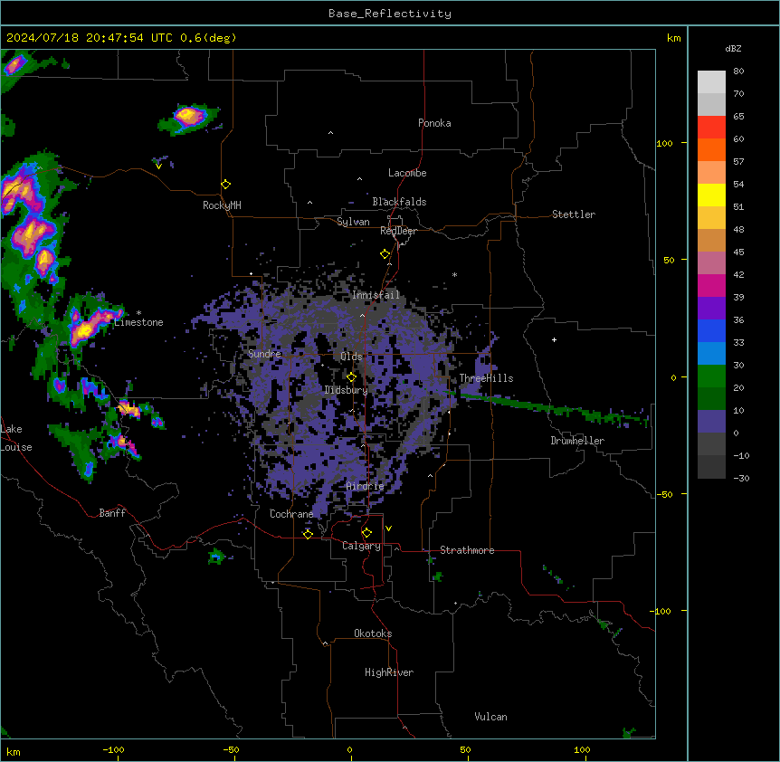The width and height of the screenshot is (780, 762).
Task: Select the yellow 51-54 dBZ legend swatch
Action: [x=711, y=195]
